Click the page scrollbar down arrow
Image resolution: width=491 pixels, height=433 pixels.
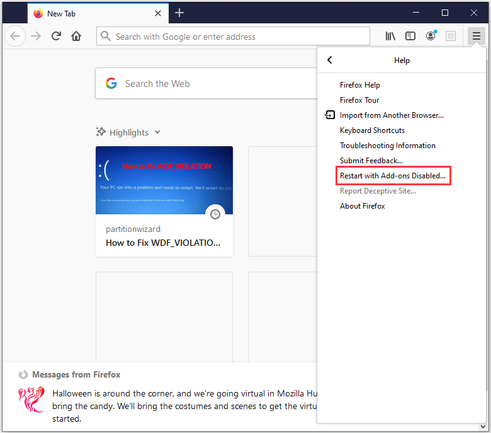pos(483,427)
